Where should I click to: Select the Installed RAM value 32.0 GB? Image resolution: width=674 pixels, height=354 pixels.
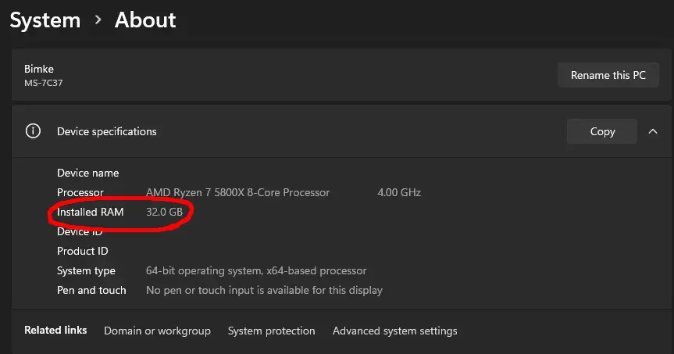coord(164,212)
